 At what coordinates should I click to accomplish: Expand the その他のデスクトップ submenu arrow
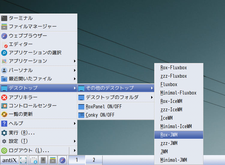pos(152,88)
